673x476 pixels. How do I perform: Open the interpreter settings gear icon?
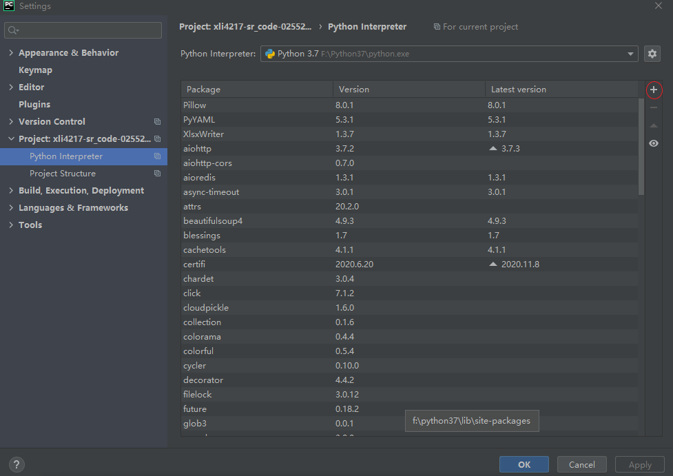(x=652, y=53)
